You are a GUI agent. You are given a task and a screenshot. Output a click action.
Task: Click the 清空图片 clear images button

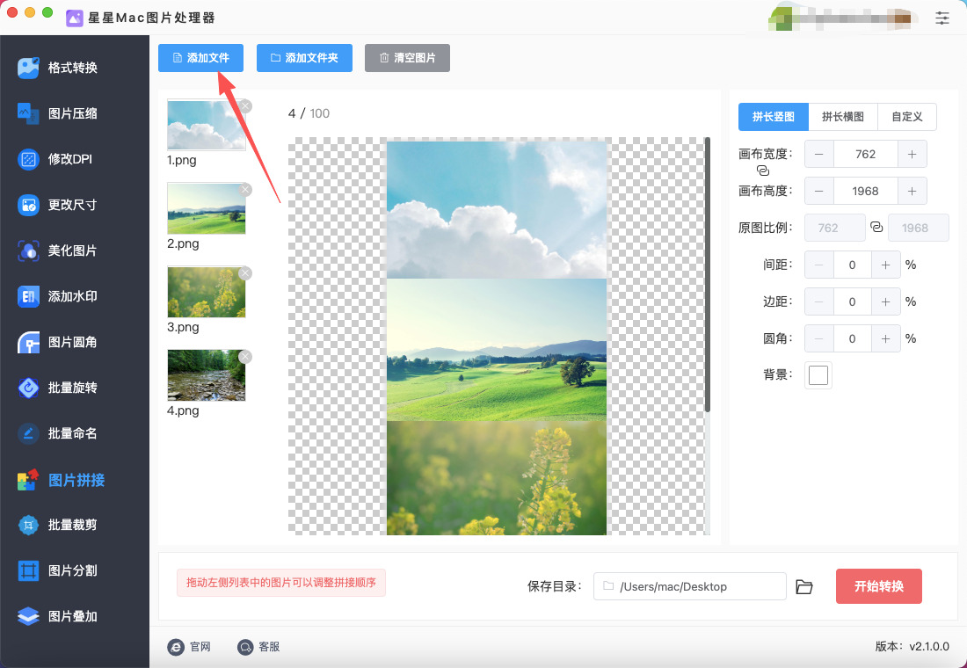407,58
